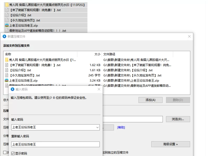Click the folder icon in the compression list
Image resolution: width=208 pixels, height=156 pixels.
pos(7,60)
